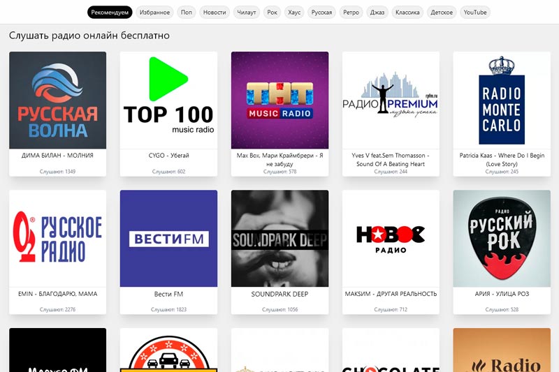559x372 pixels.
Task: Open the Русская Волна station logo
Action: coord(58,100)
